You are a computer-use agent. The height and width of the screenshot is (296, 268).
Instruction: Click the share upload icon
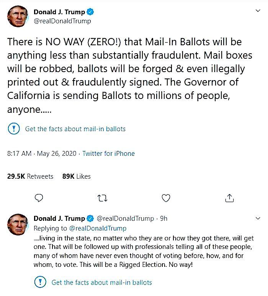[229, 198]
